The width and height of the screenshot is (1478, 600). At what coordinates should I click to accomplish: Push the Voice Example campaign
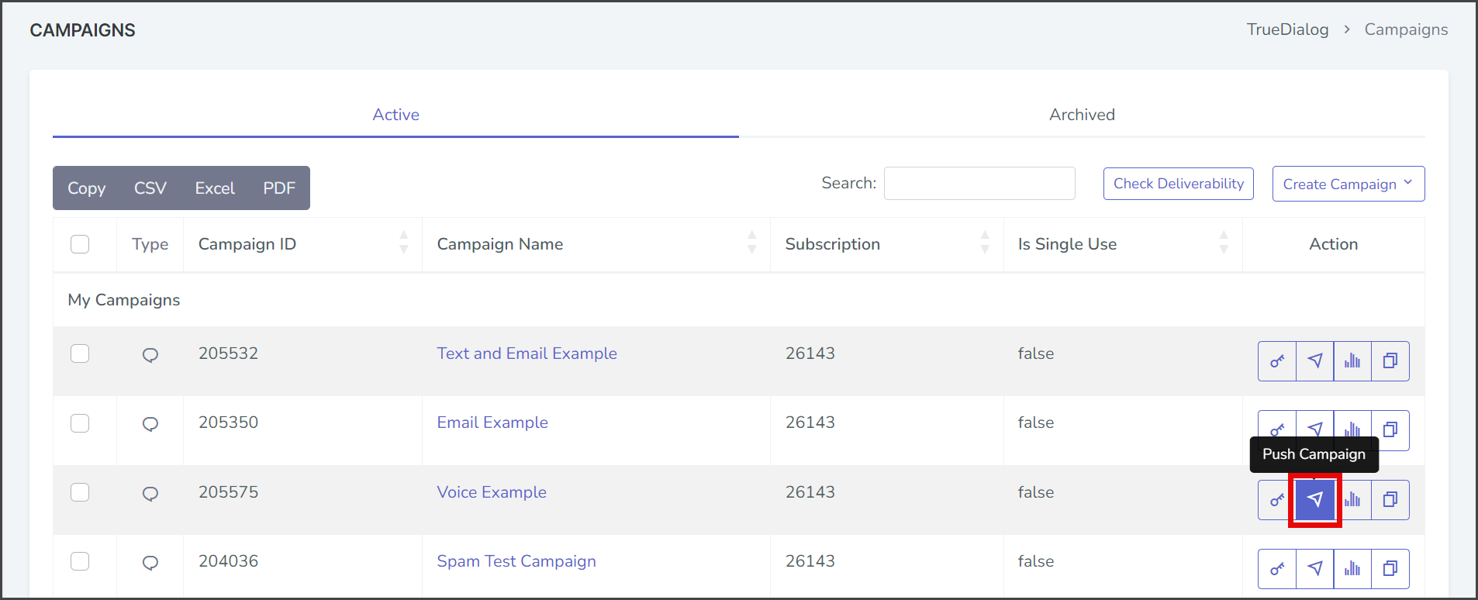[x=1315, y=500]
